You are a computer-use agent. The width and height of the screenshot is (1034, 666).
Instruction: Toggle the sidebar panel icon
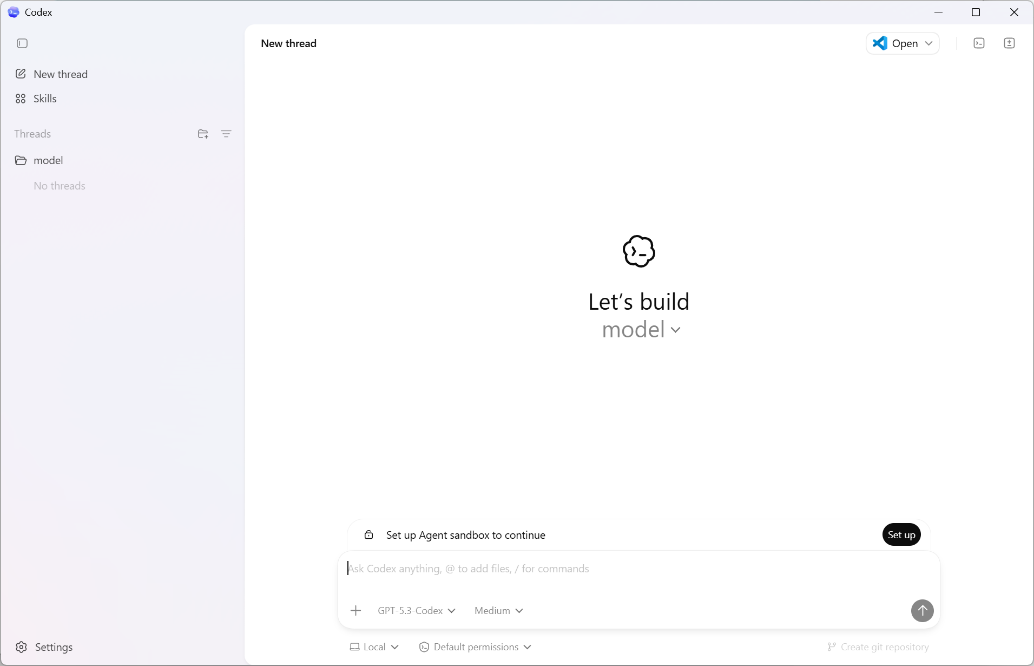[22, 43]
